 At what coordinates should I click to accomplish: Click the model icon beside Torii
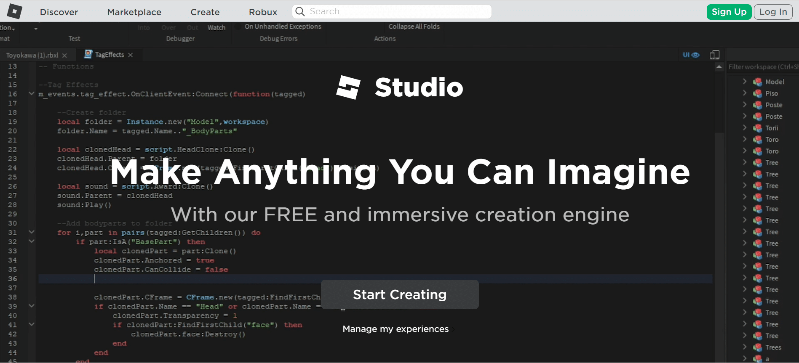click(757, 128)
